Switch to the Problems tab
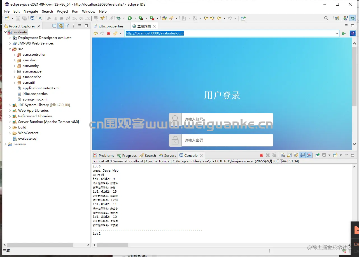Screen dimensions: 359x257 [104, 155]
